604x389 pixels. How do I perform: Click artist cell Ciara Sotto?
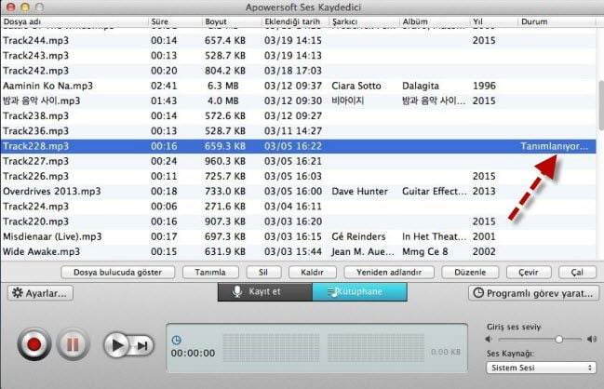[x=356, y=86]
